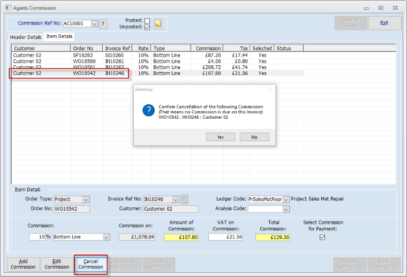Click the commission percentage input field
Viewport: 407px width, 277px height.
[37, 237]
